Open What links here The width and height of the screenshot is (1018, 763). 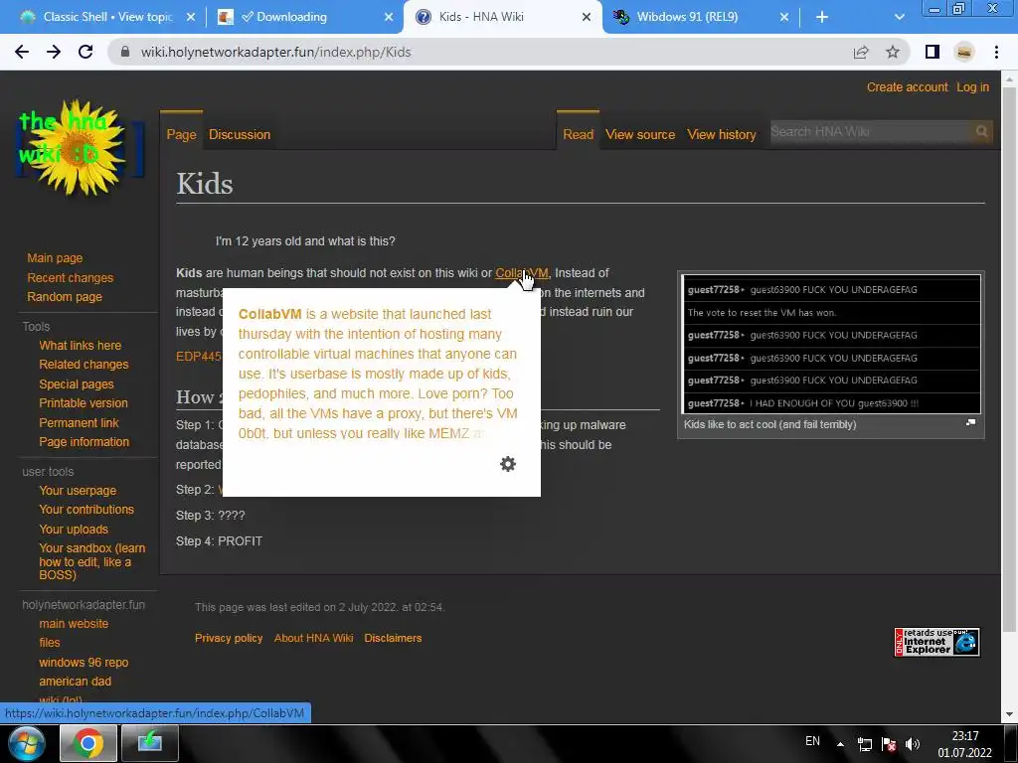coord(80,345)
